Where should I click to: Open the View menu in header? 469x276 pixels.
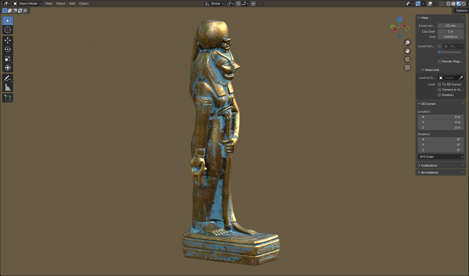48,4
